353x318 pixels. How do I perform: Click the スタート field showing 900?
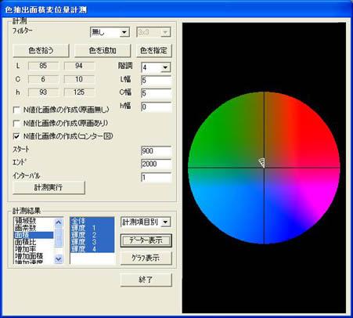coord(156,150)
